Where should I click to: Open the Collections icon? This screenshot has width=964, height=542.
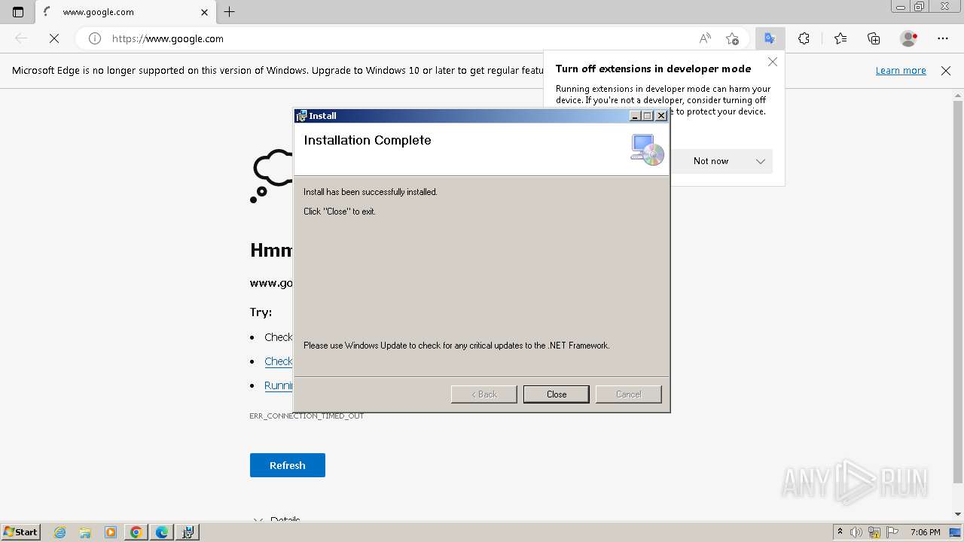pos(874,38)
